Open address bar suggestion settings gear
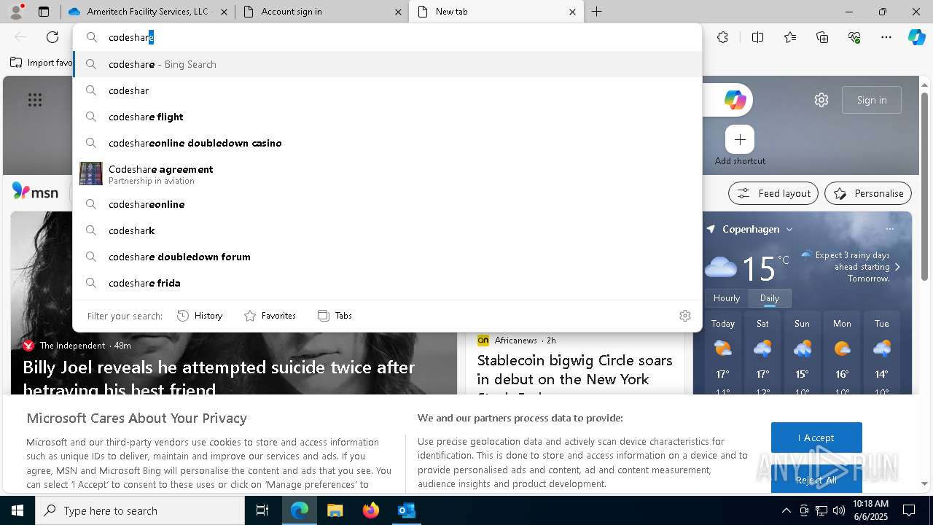933x525 pixels. pyautogui.click(x=685, y=316)
